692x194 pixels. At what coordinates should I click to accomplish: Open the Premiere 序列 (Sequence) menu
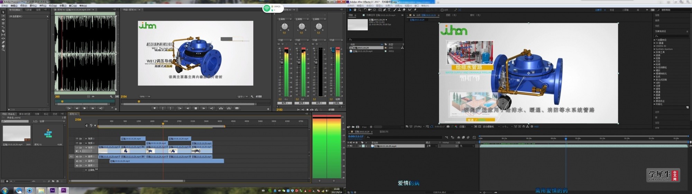[43, 6]
